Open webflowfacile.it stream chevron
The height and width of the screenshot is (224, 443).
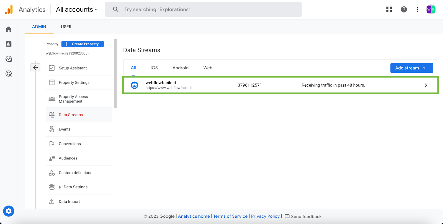click(x=426, y=85)
